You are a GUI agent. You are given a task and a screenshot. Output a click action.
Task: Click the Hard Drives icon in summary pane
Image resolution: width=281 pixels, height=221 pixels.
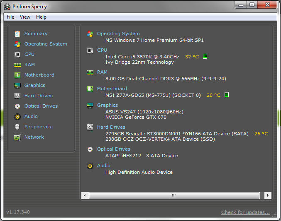tap(90, 127)
